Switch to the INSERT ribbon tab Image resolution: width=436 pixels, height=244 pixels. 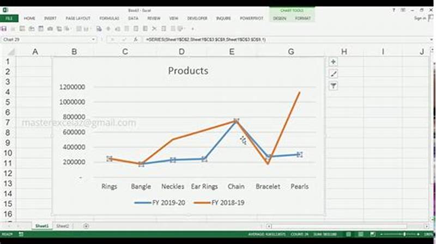click(x=50, y=19)
